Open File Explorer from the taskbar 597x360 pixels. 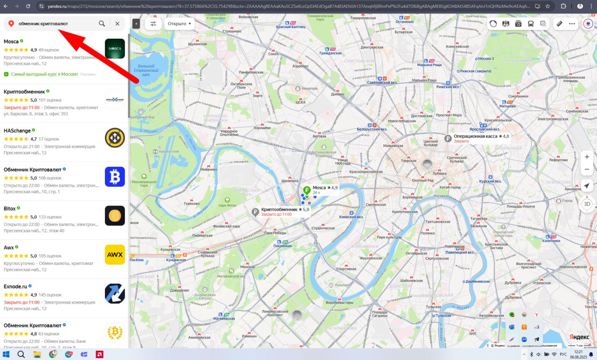[37, 354]
